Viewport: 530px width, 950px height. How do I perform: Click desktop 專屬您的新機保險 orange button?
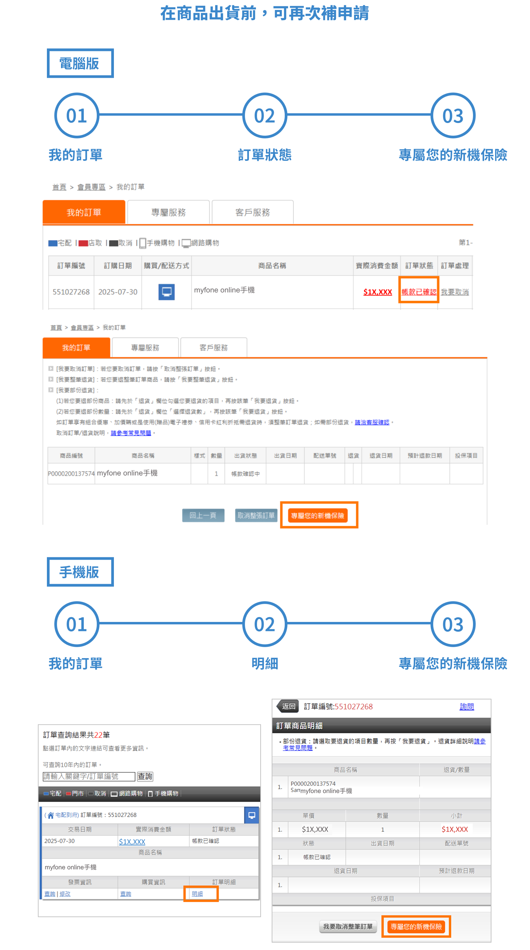tap(318, 515)
